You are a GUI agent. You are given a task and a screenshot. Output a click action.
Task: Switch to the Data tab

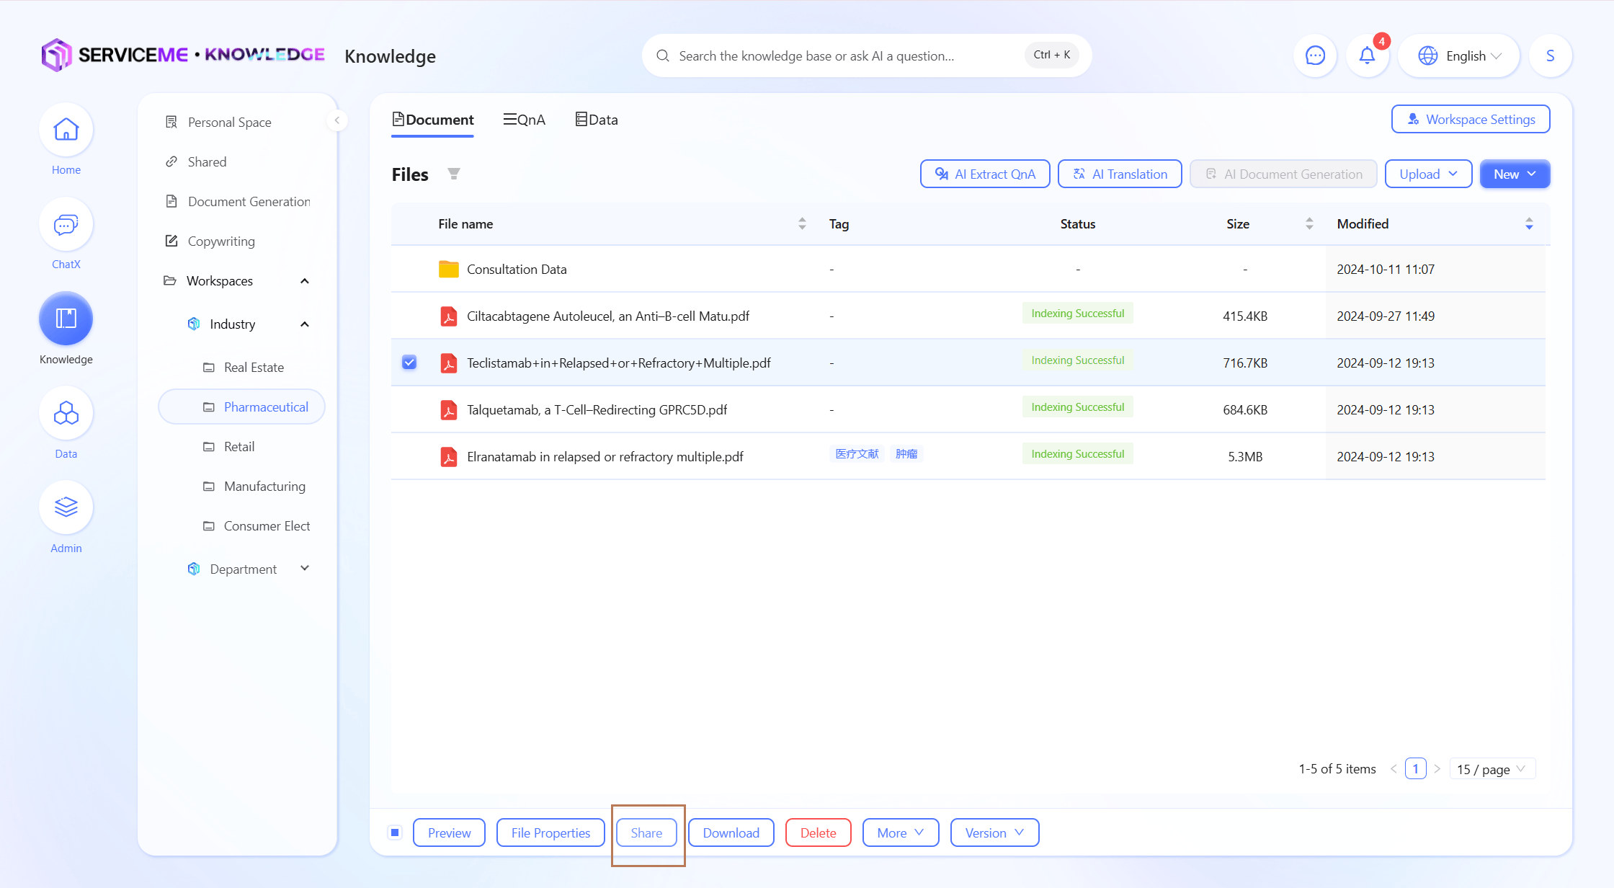tap(597, 120)
